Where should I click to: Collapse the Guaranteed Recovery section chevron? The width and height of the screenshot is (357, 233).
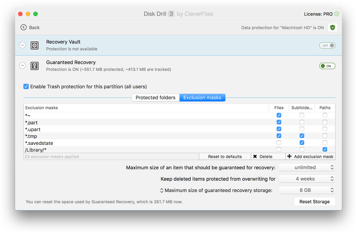22,65
